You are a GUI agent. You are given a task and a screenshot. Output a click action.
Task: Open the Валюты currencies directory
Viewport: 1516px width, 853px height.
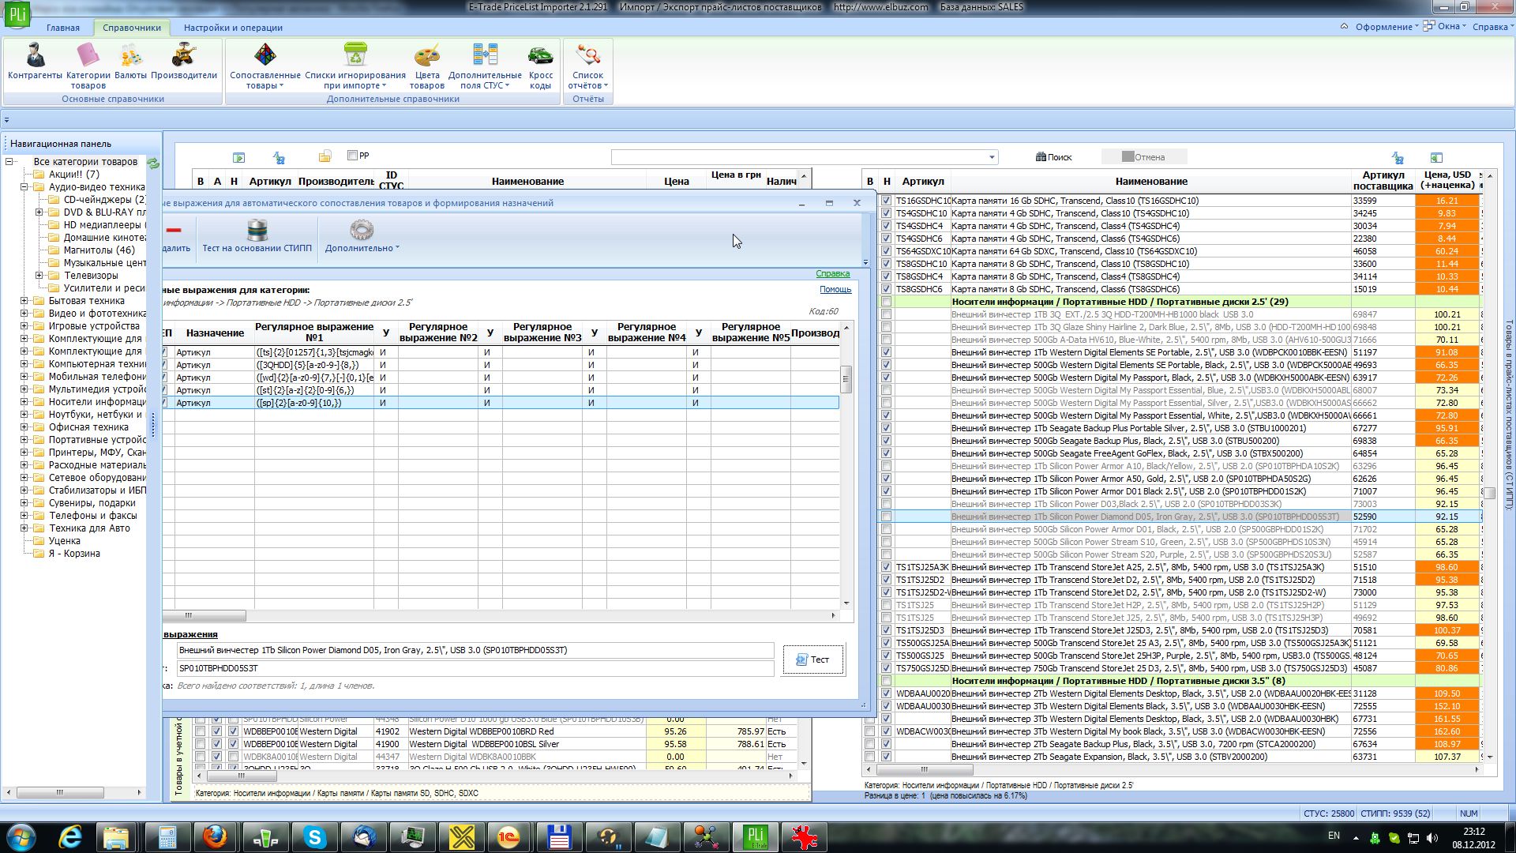coord(130,62)
